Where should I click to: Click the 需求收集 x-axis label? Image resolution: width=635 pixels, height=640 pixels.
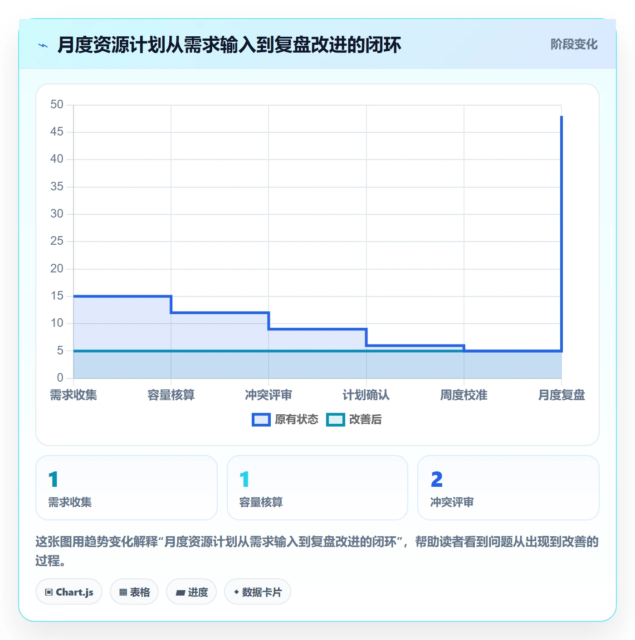point(73,395)
